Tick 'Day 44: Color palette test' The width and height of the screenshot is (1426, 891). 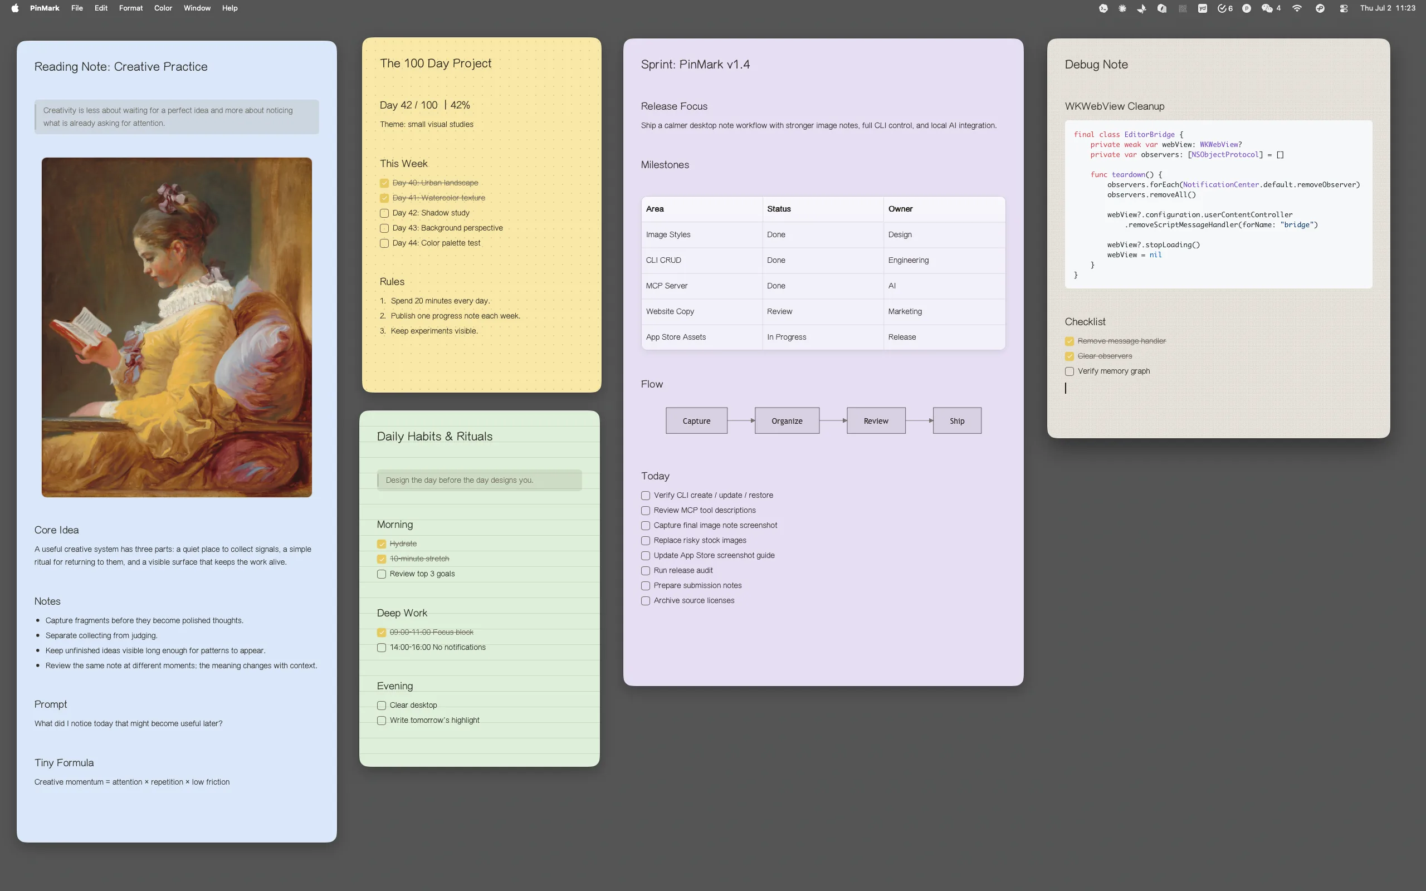(x=384, y=243)
